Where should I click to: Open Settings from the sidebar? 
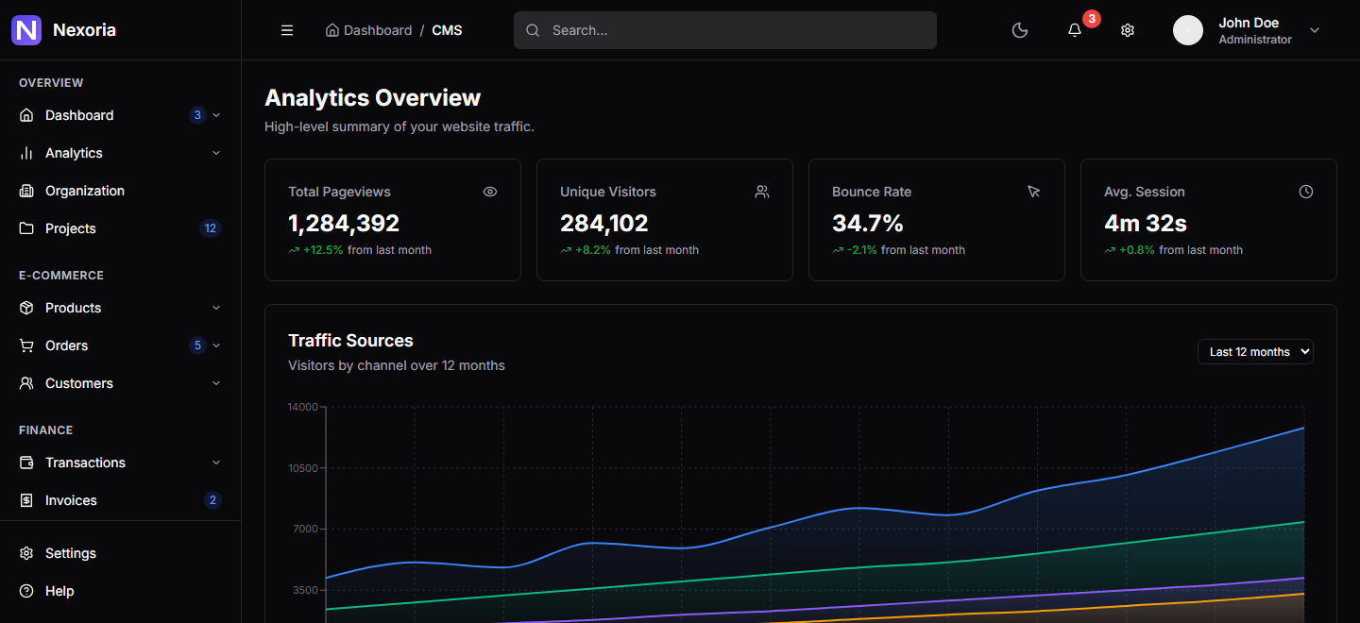tap(120, 553)
